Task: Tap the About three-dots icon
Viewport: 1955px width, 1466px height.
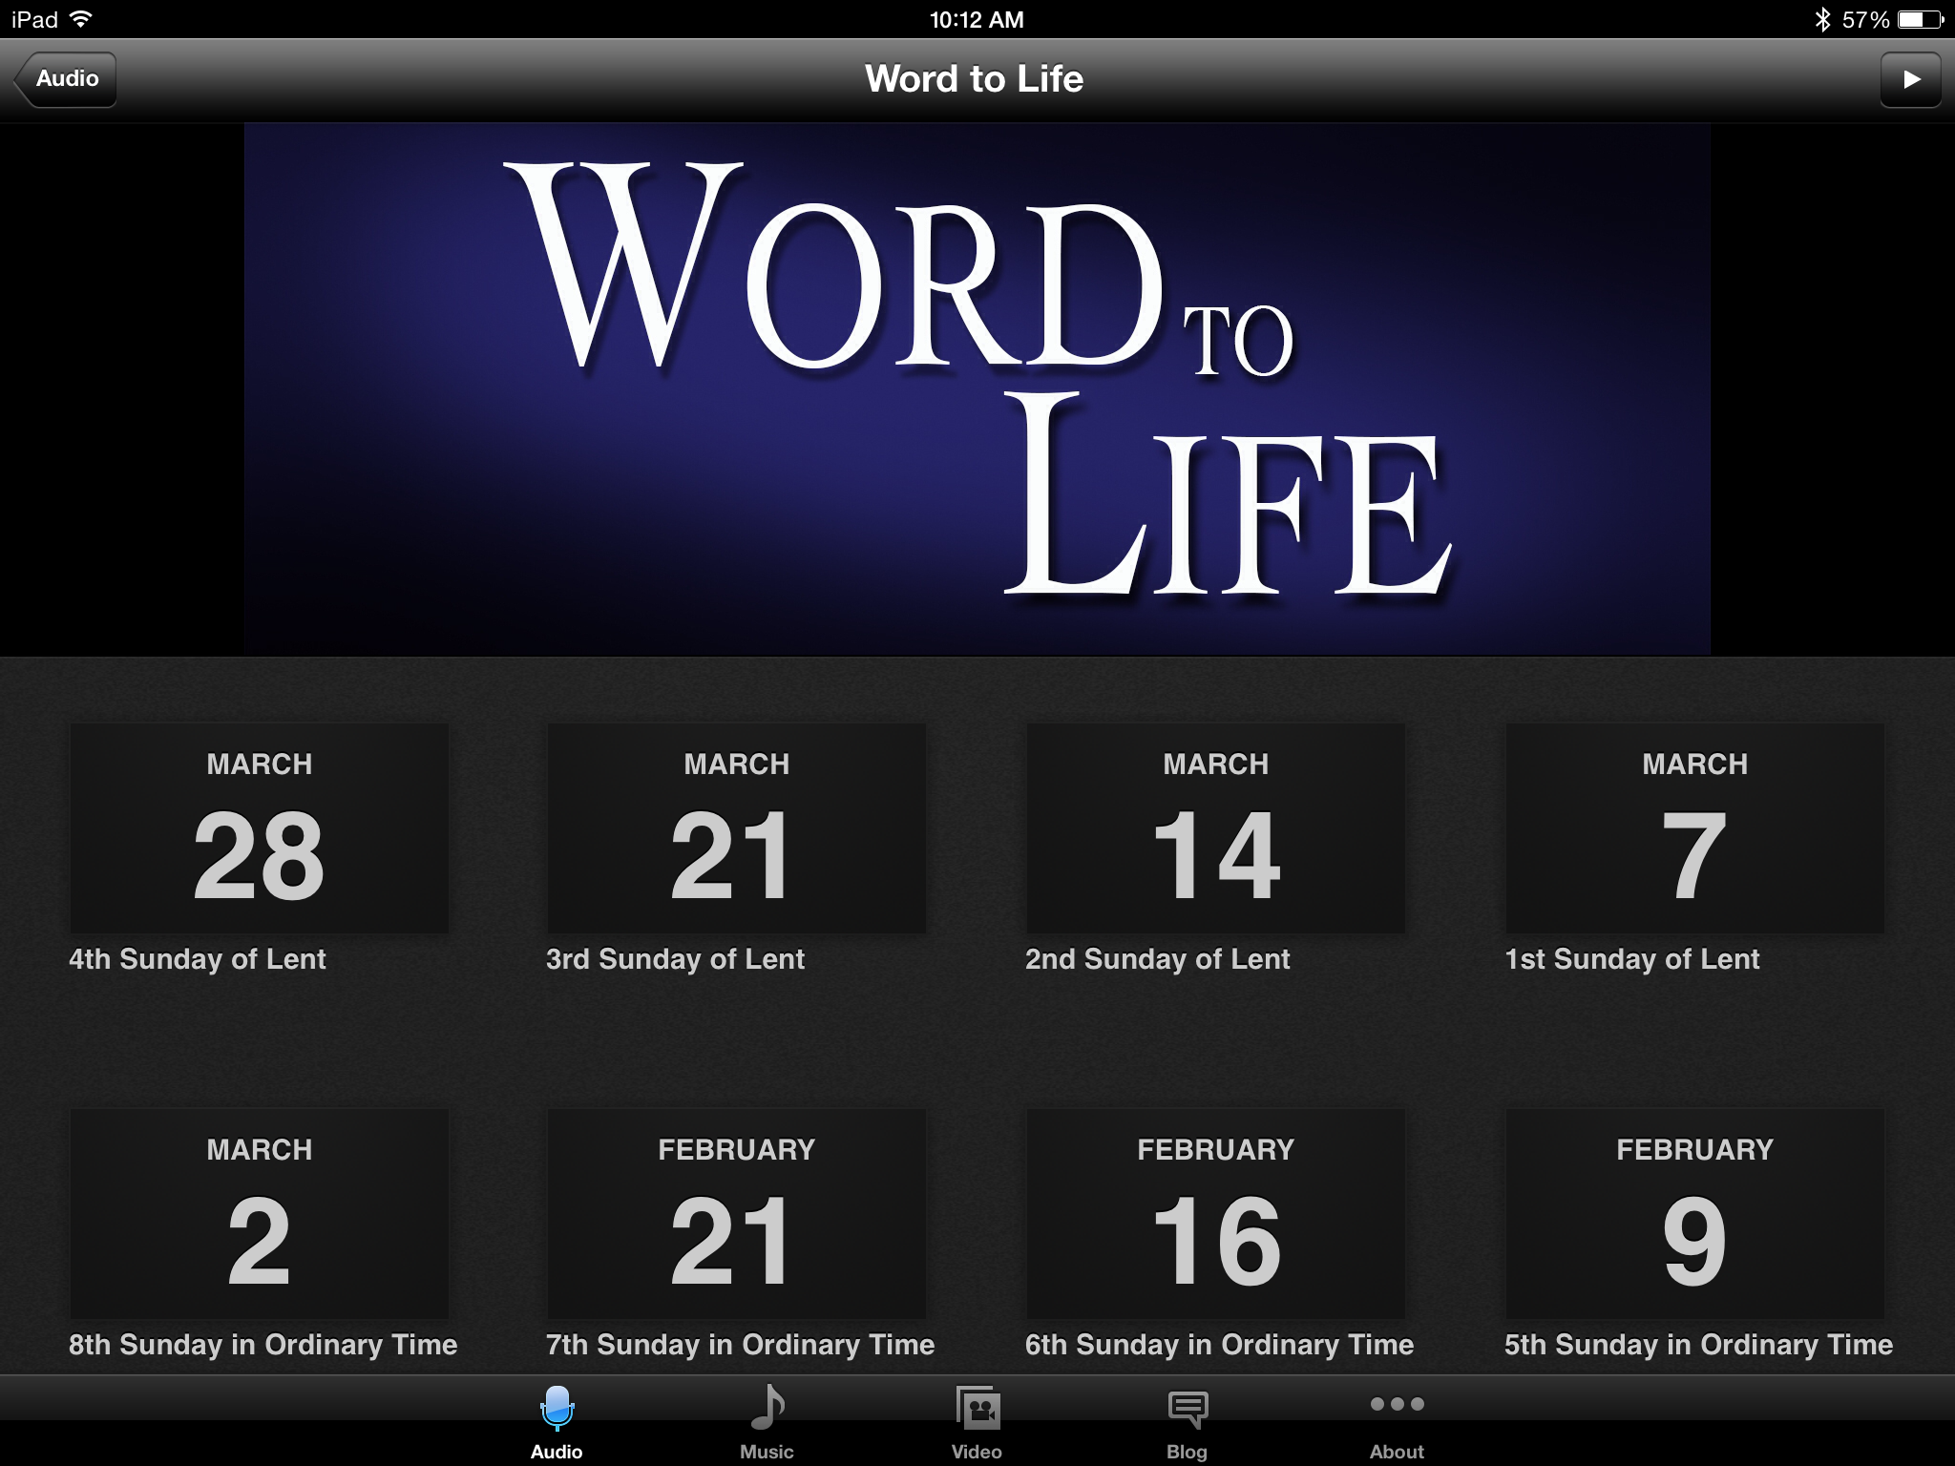Action: point(1397,1404)
